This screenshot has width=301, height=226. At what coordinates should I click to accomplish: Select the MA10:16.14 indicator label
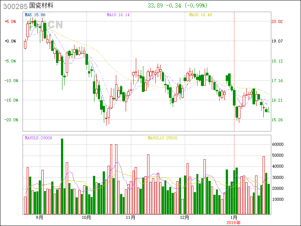(x=118, y=15)
